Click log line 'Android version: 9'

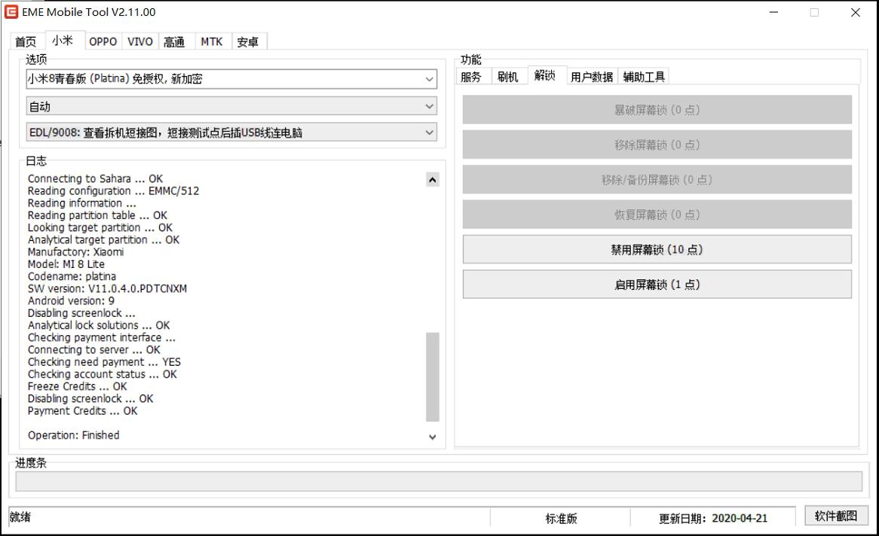point(71,301)
